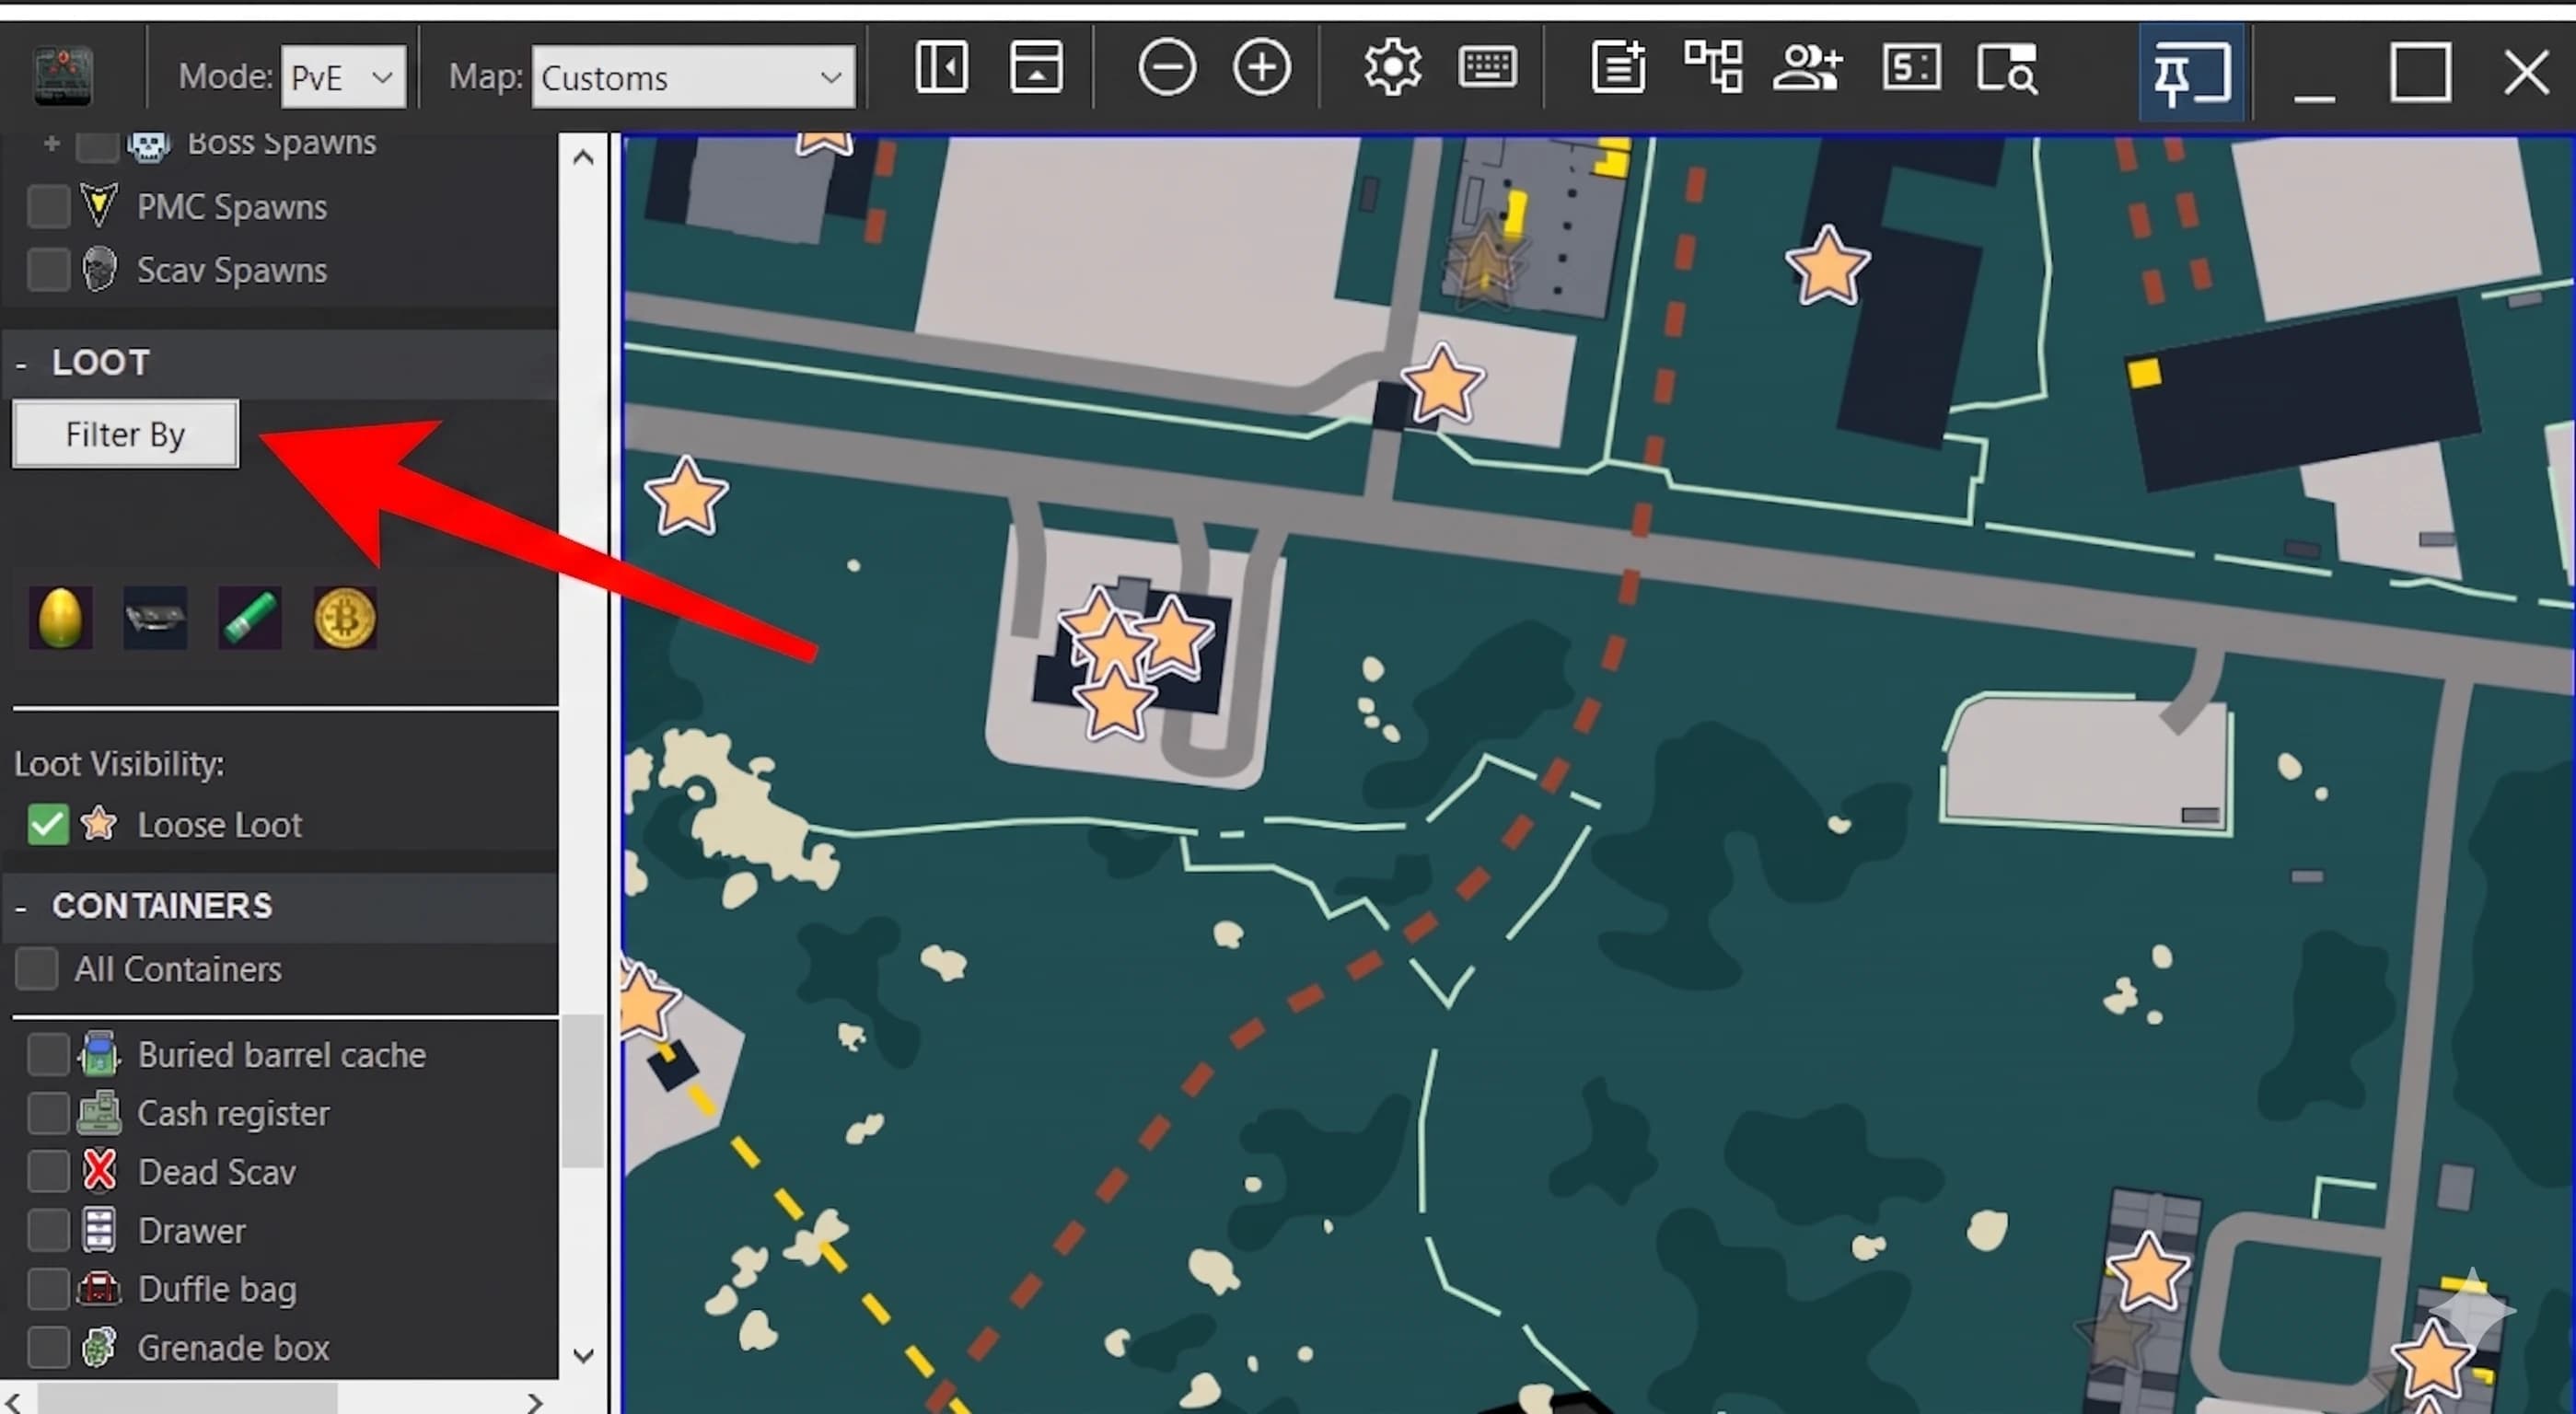Click the horizontal scrollbar left arrow
This screenshot has width=2576, height=1414.
tap(14, 1402)
